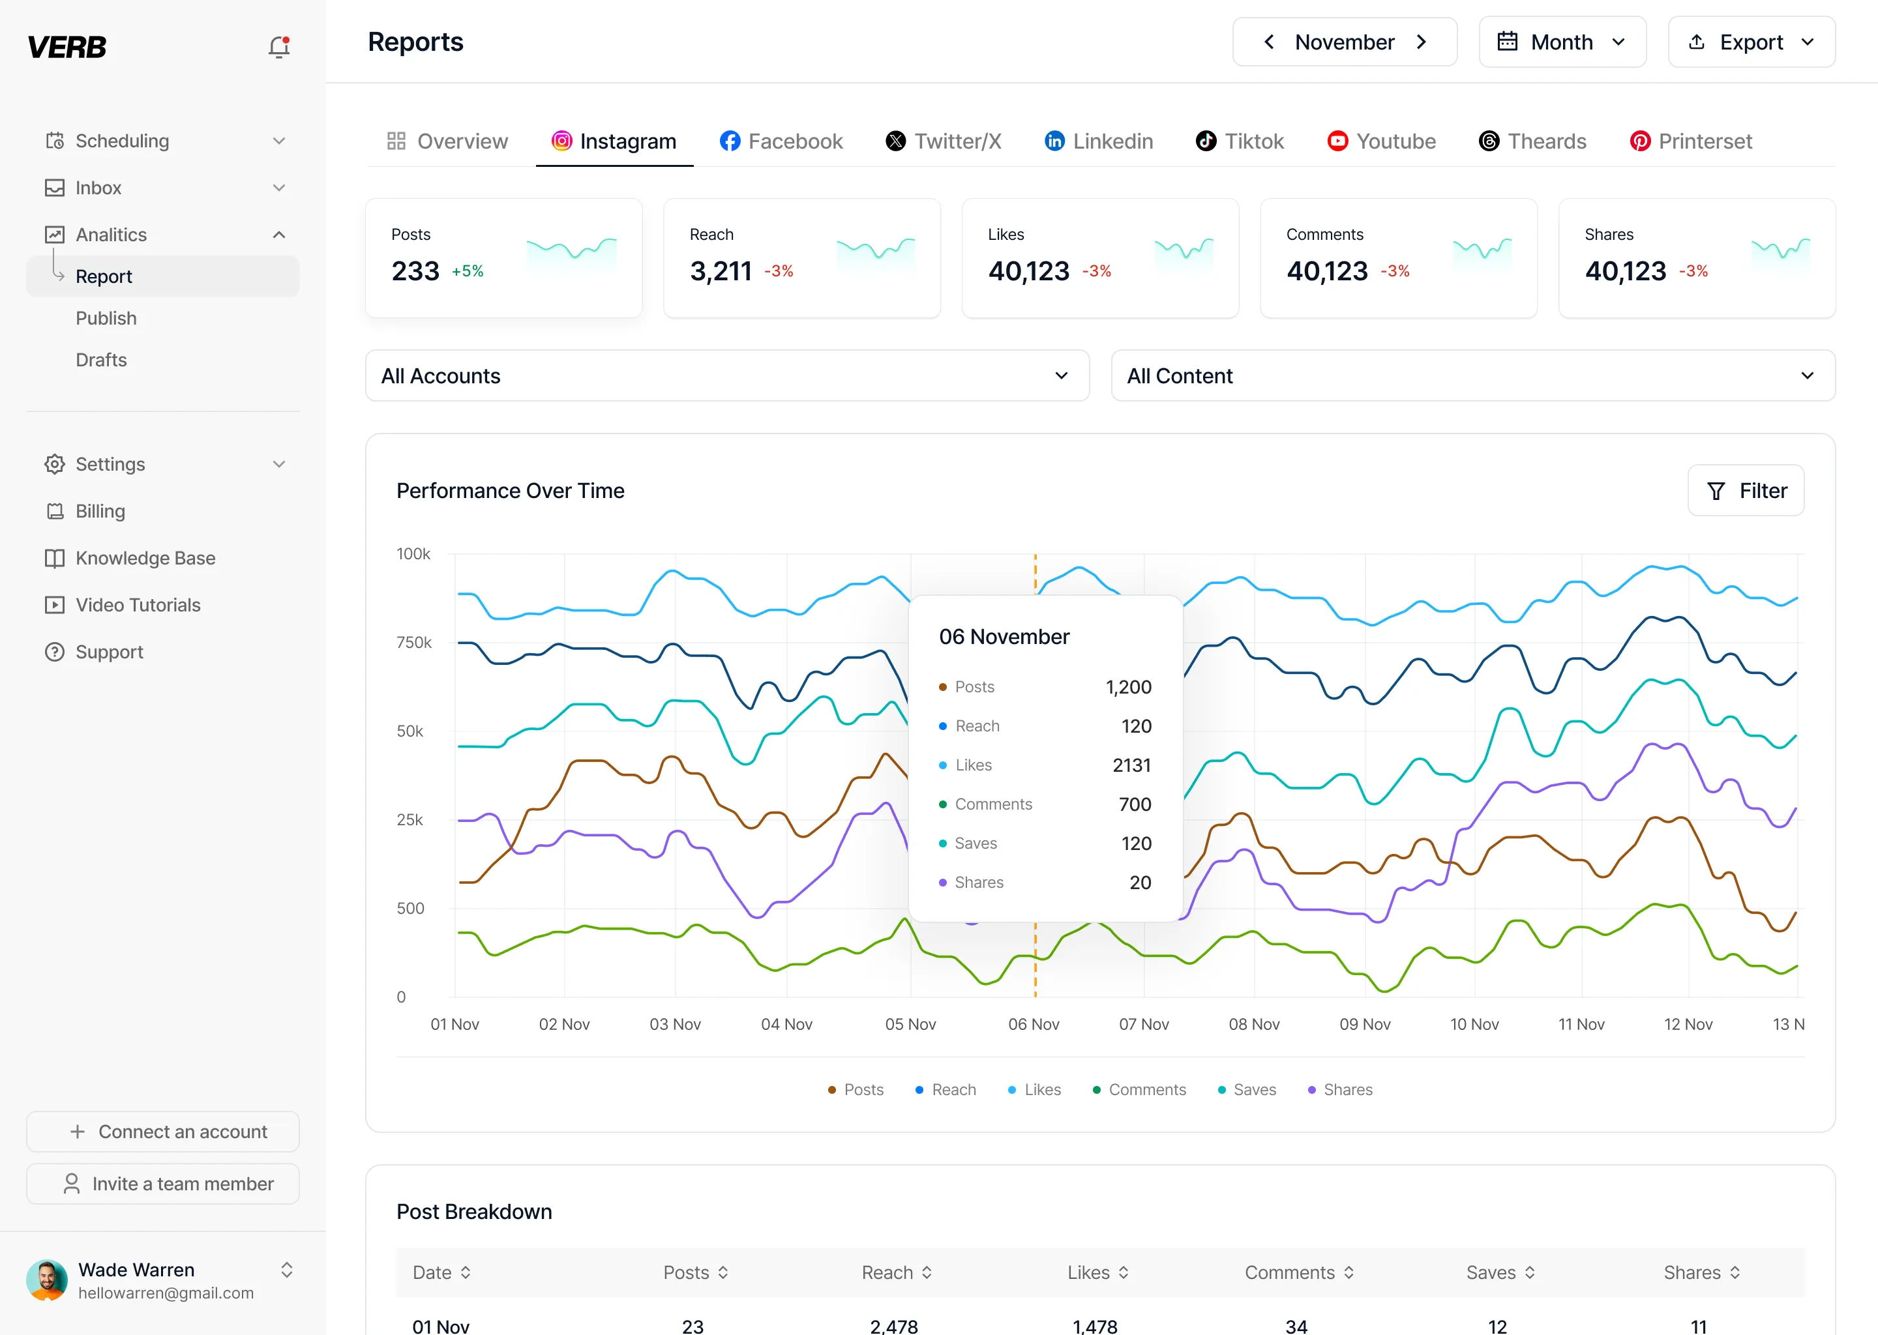The image size is (1878, 1335).
Task: Toggle Likes series in chart legend
Action: [x=1034, y=1089]
